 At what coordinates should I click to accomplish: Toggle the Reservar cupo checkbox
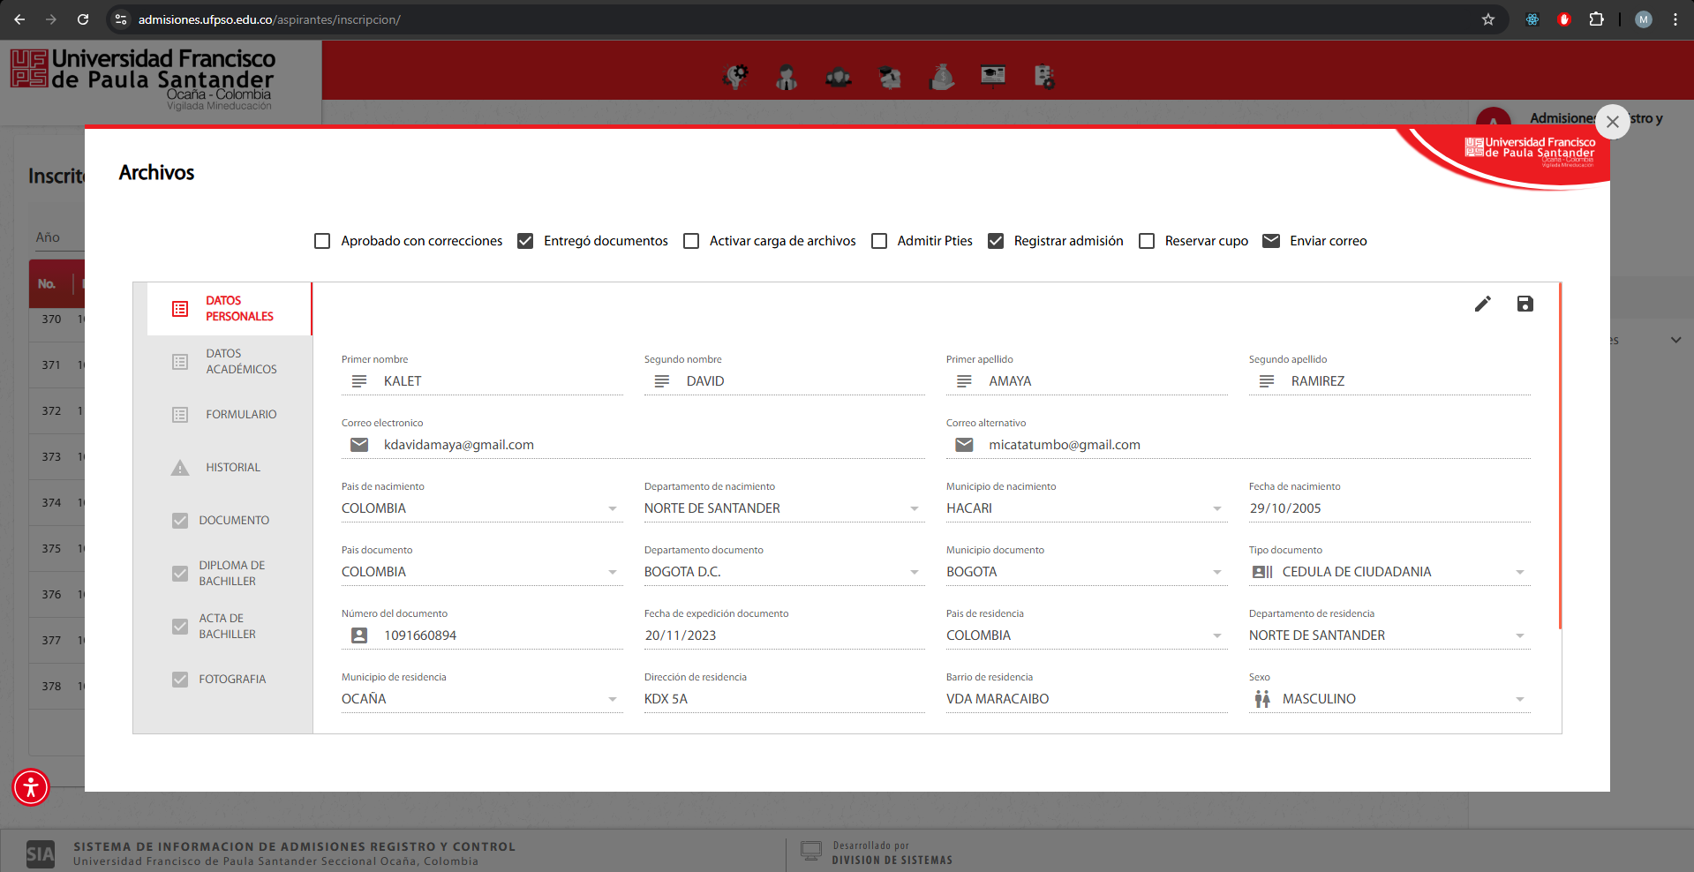[x=1147, y=241]
